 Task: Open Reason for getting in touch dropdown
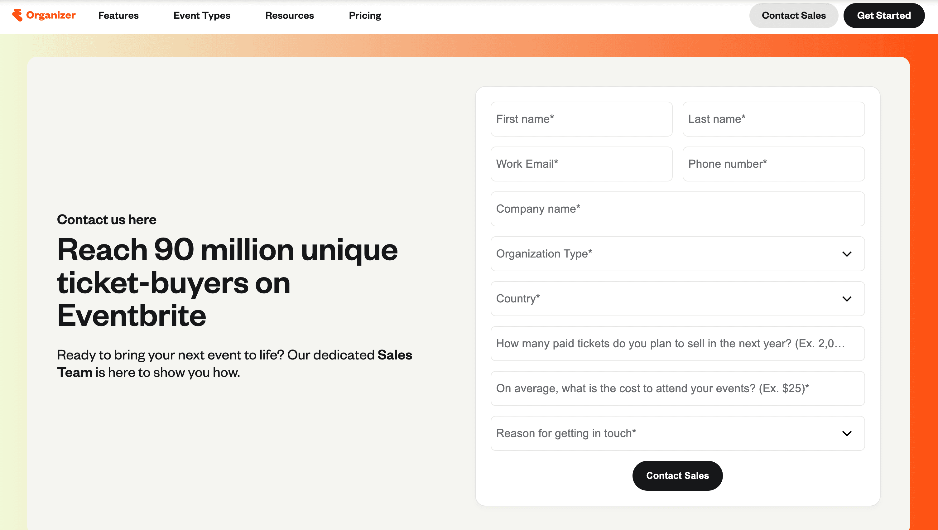click(x=677, y=433)
